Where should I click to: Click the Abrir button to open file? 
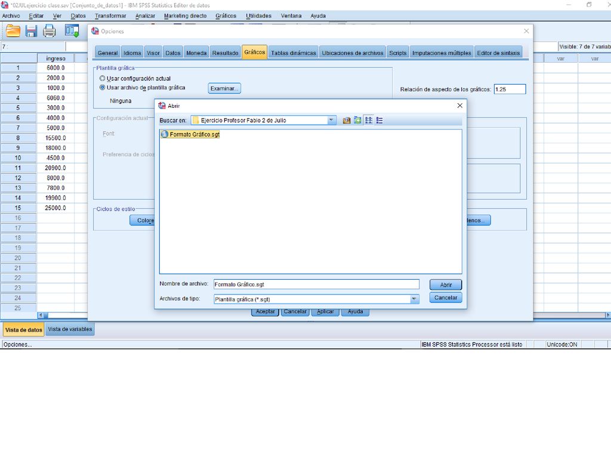tap(446, 284)
